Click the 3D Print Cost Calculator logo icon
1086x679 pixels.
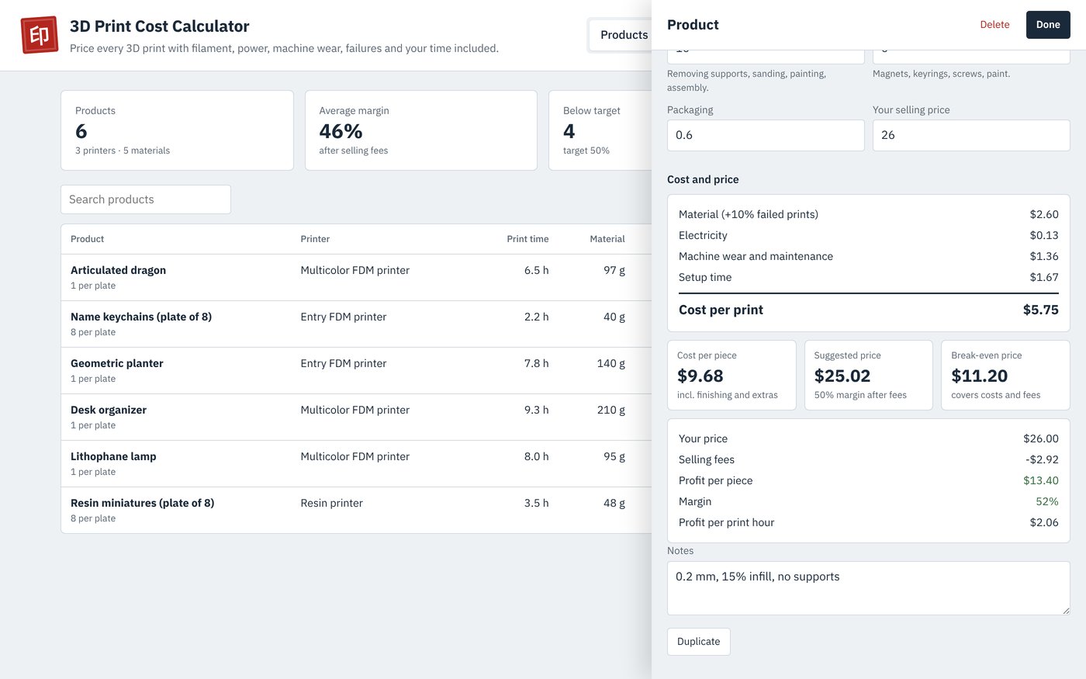click(x=39, y=35)
